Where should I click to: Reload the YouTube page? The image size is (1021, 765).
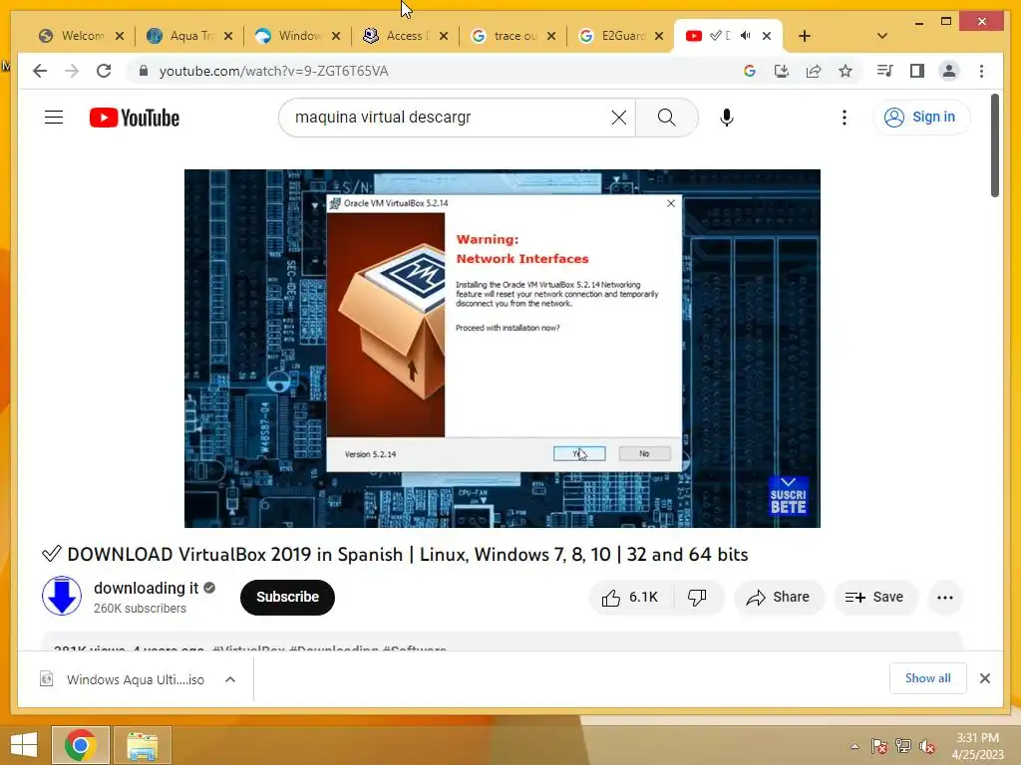point(104,71)
